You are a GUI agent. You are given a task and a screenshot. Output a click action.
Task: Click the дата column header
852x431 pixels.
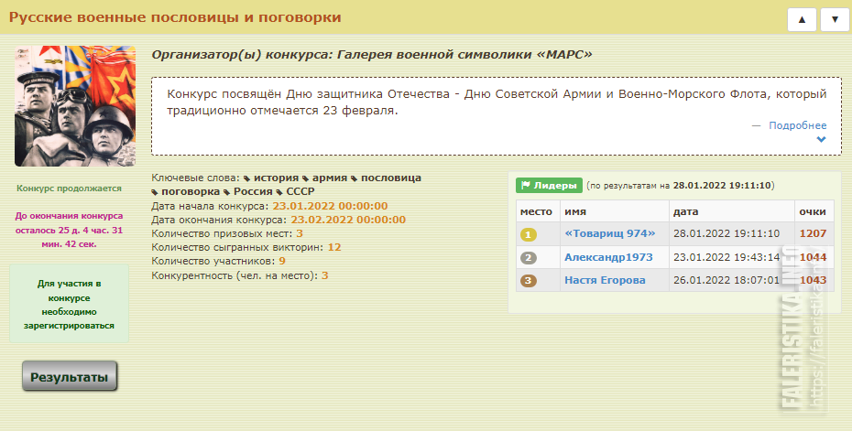coord(732,211)
